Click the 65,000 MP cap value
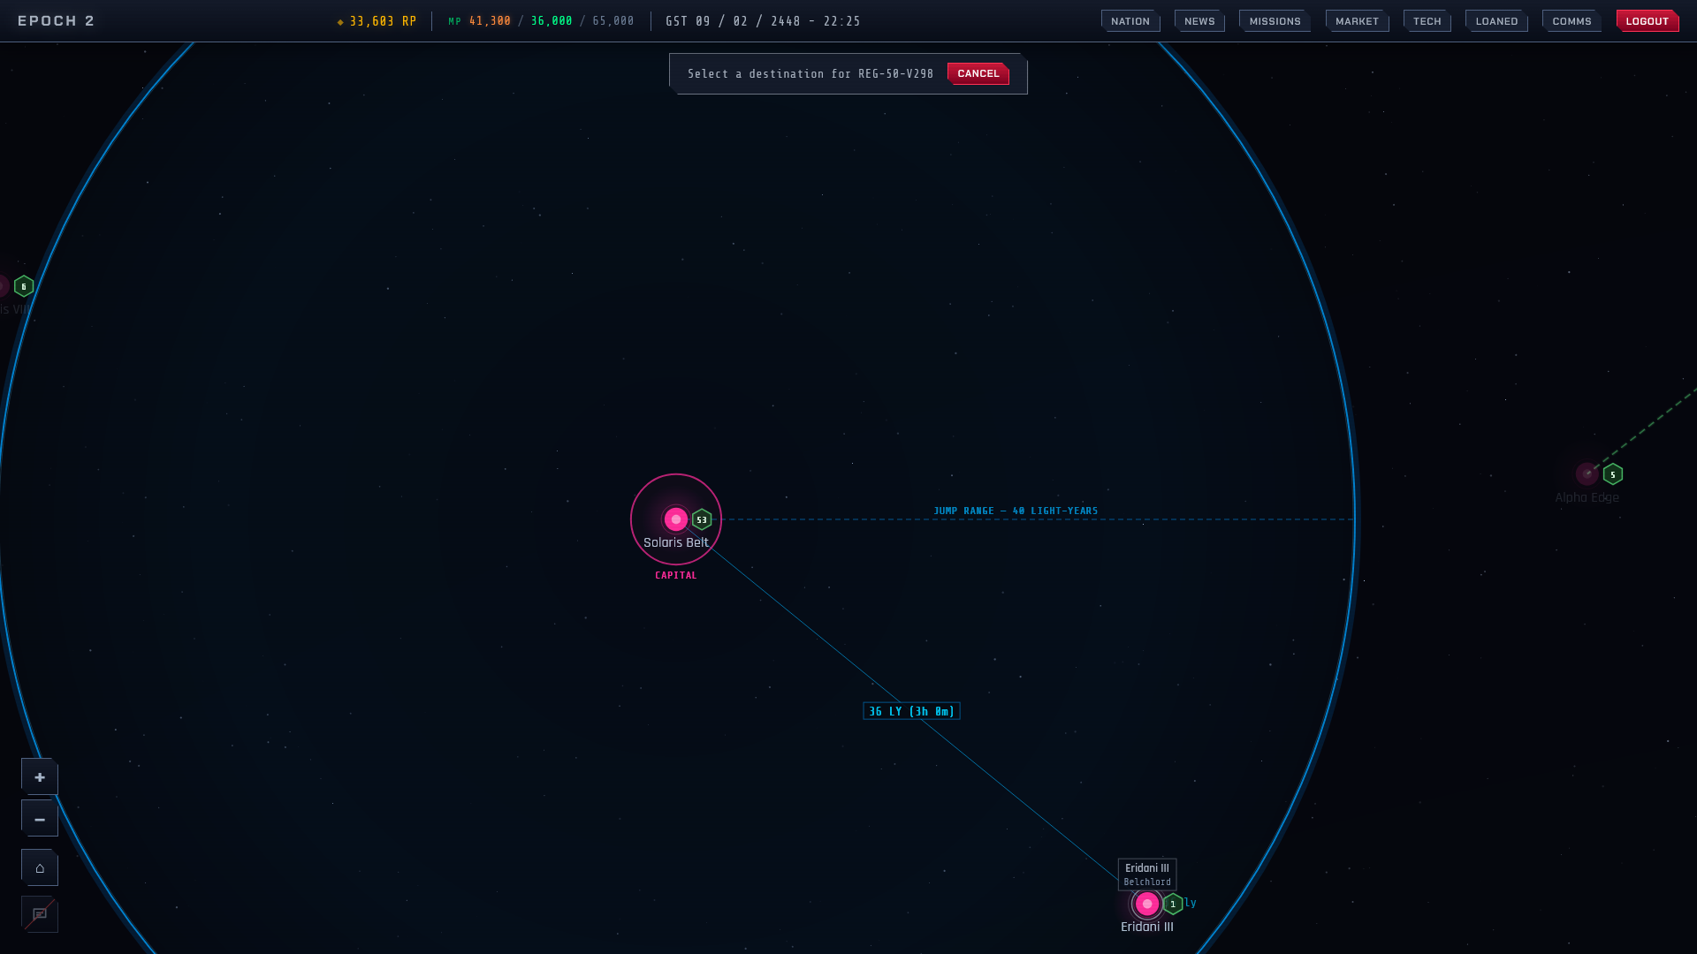 [613, 21]
